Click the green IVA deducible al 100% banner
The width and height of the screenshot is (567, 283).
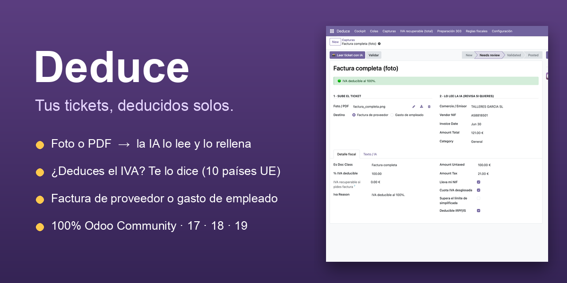coord(436,81)
